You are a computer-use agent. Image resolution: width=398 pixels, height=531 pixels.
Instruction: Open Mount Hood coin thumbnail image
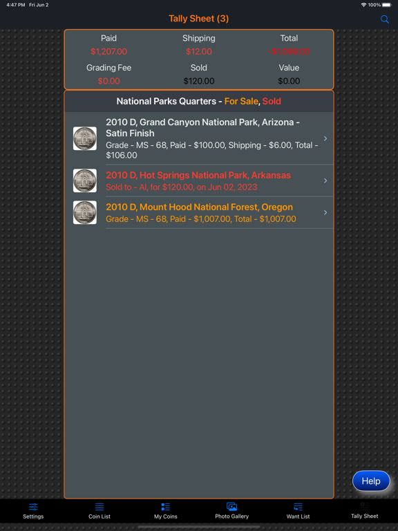tap(85, 212)
